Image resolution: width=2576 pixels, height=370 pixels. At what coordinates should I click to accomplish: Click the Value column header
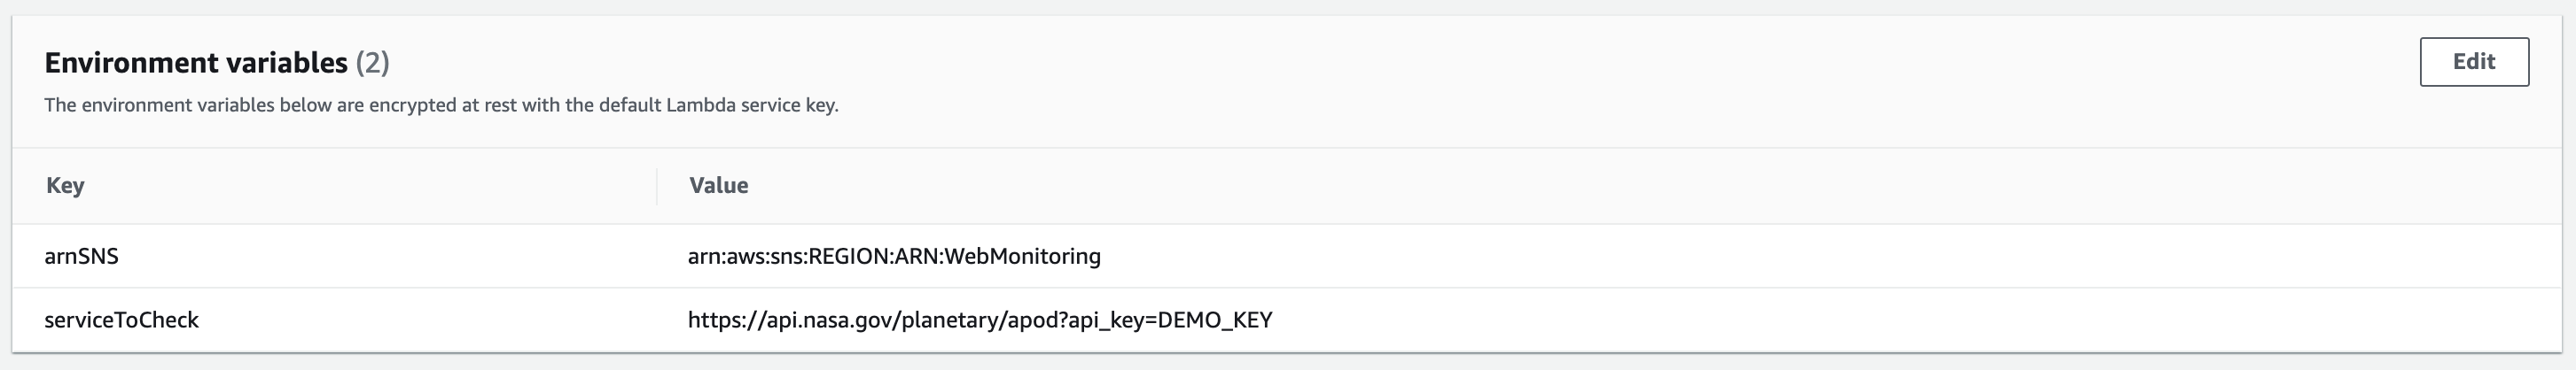(x=718, y=186)
